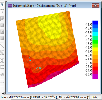Click the teal-green legend band between -15.0 and -16.0
This screenshot has height=100, width=102.
(95, 38)
